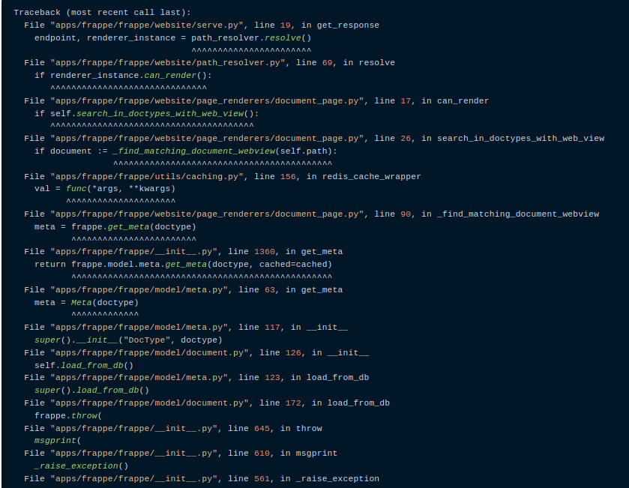Screen dimensions: 629x488
Task: Click the 'super().load_from_db()' code line
Action: click(x=92, y=391)
